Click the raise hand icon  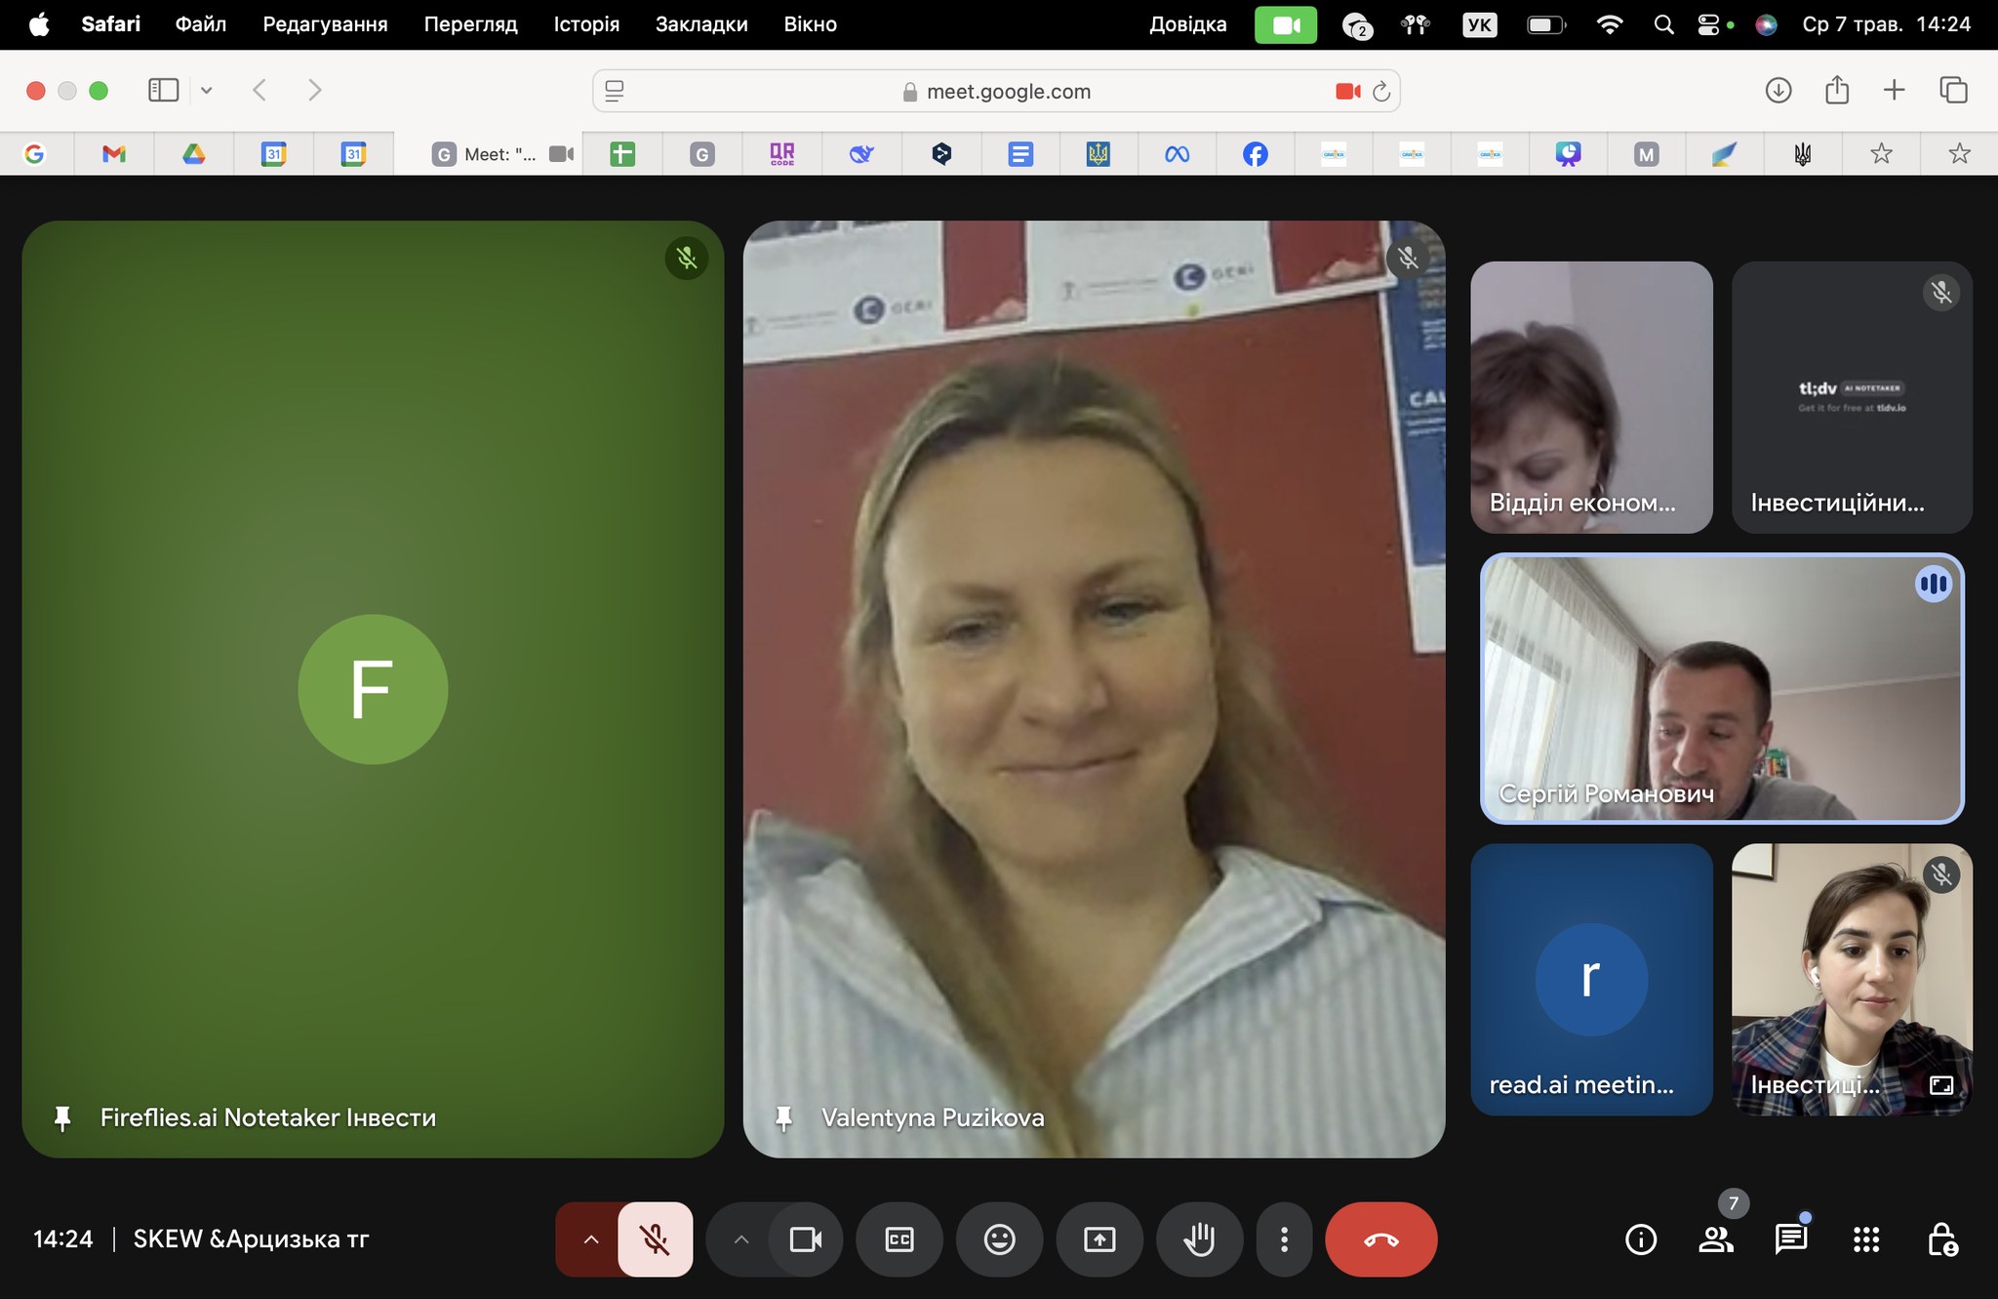[1199, 1239]
